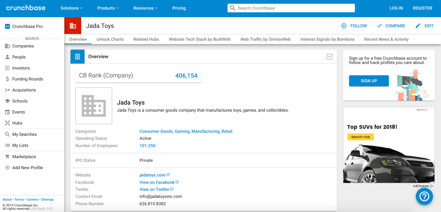Switch to the Related Hubs tab
Viewport: 441px width, 212px height.
146,39
